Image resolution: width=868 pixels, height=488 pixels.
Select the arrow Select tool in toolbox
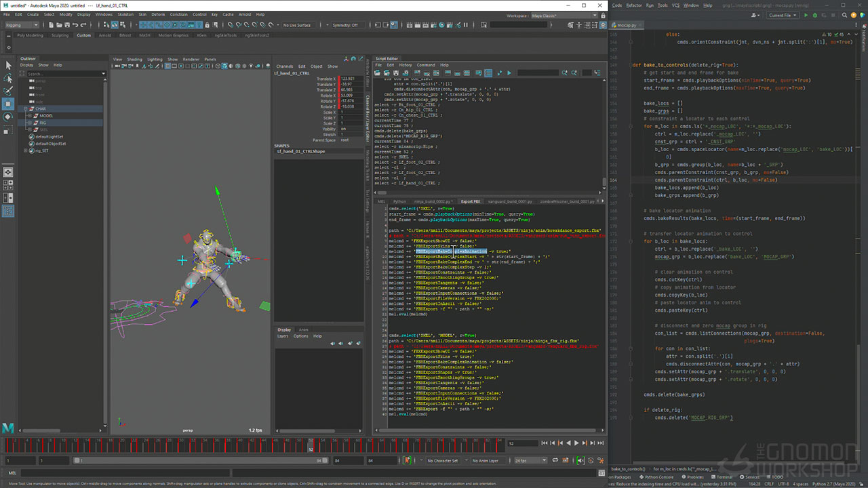8,65
